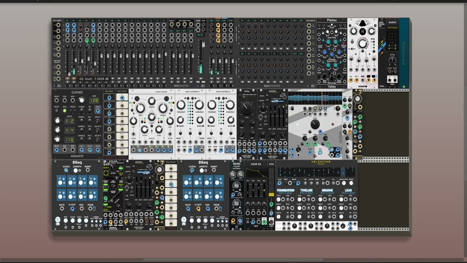Click the random sampler t button
This screenshot has height=263, width=467.
[137, 98]
